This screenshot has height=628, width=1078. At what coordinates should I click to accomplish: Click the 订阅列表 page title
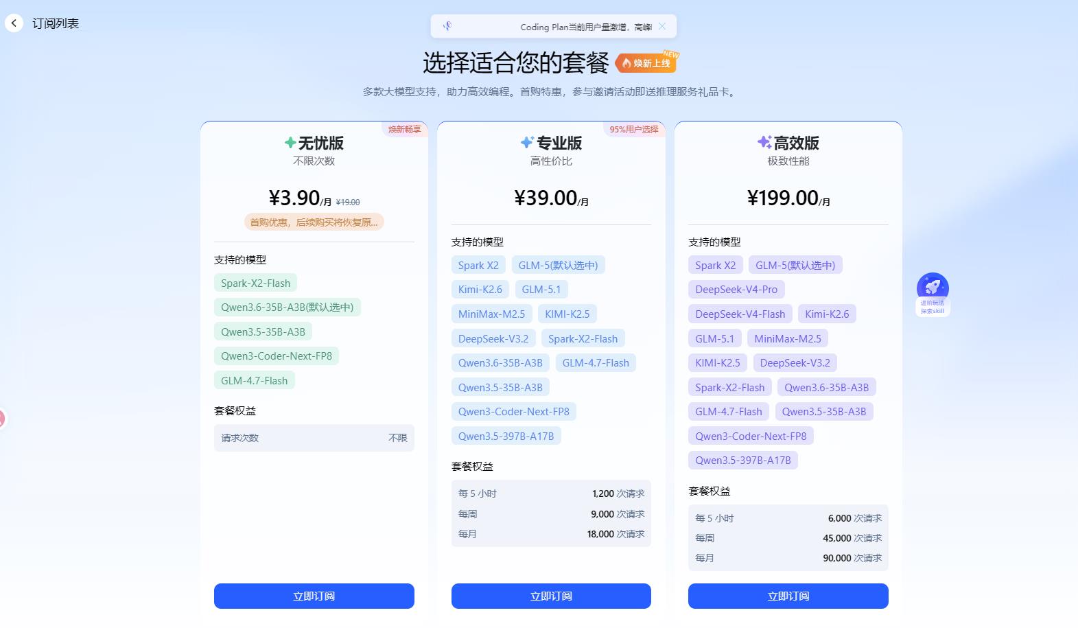56,23
